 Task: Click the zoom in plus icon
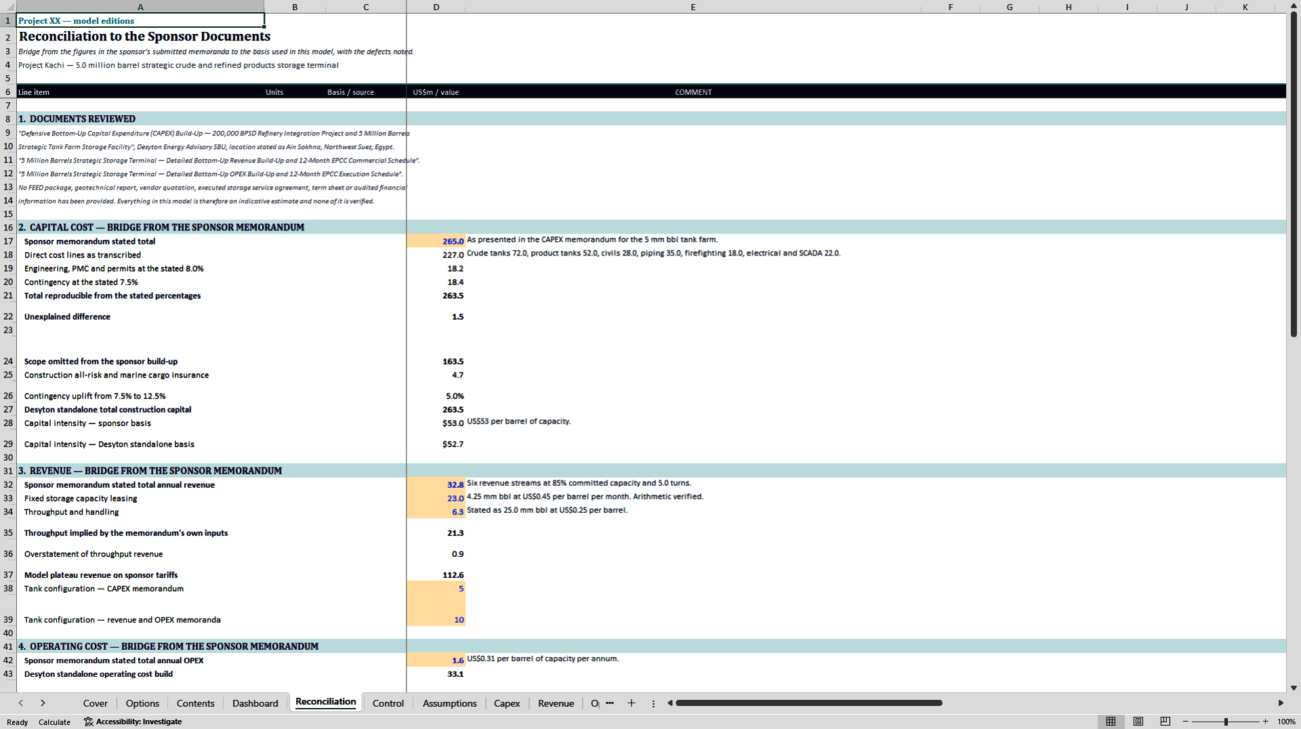[x=1266, y=722]
